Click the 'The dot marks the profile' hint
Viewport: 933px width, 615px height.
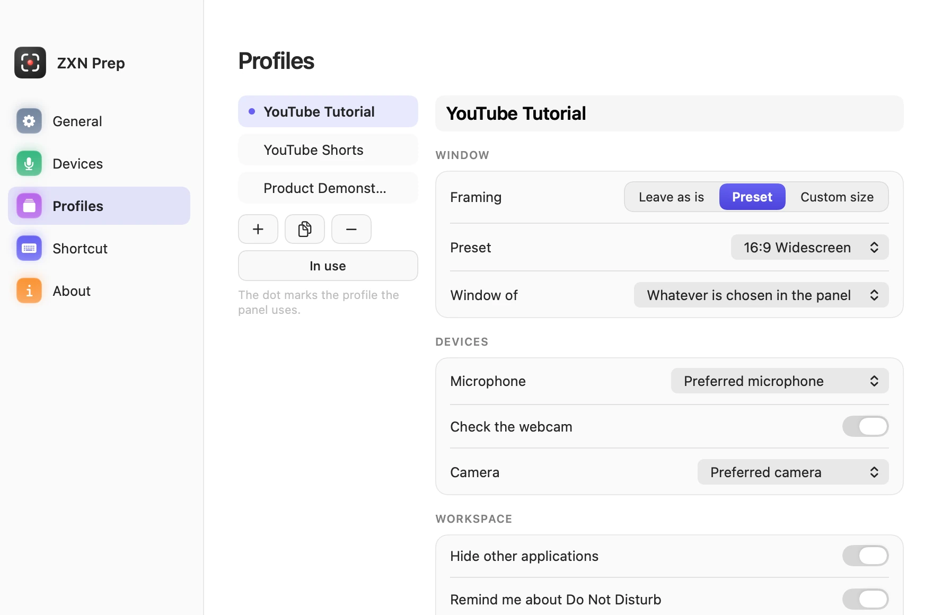pyautogui.click(x=319, y=302)
